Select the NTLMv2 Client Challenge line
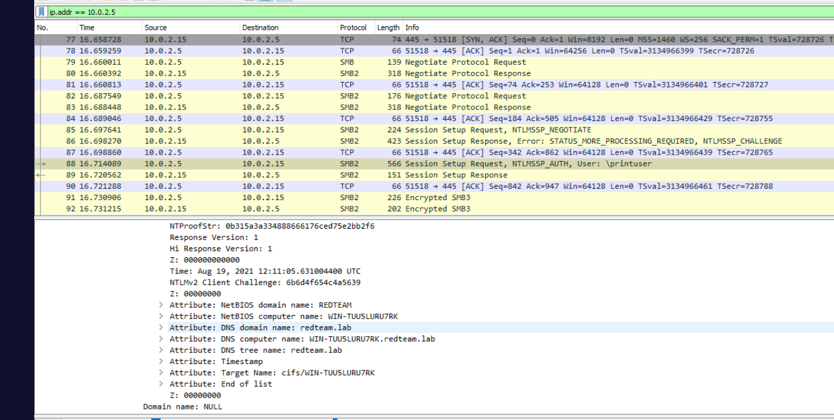834x420 pixels. (265, 283)
